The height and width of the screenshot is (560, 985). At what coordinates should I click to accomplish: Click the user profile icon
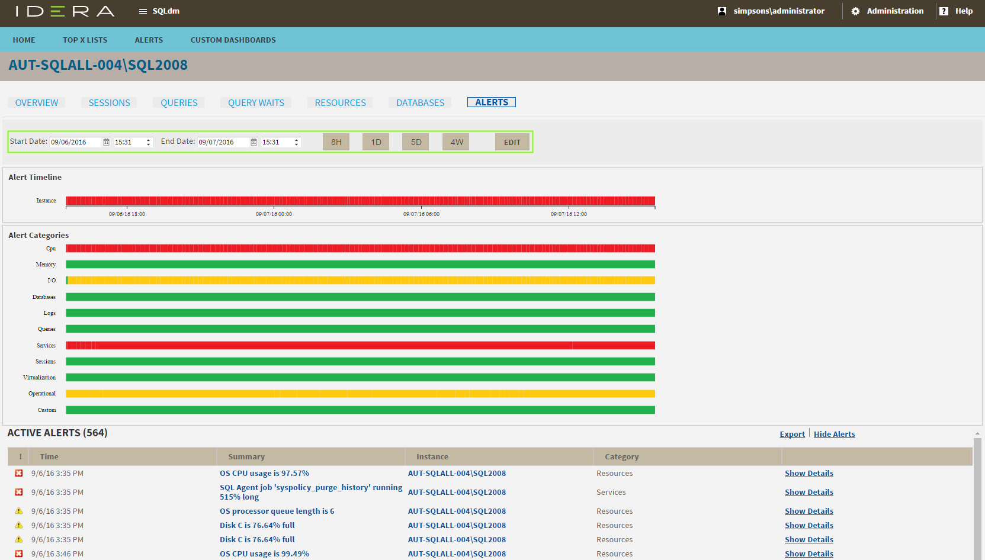(x=721, y=11)
